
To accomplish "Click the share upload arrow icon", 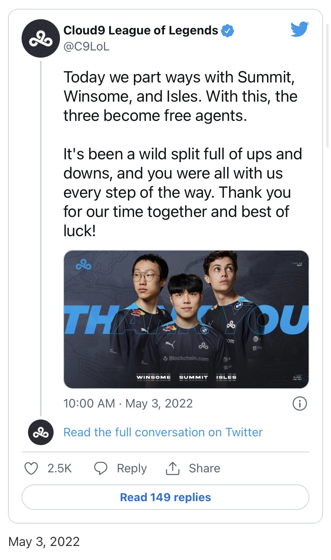I will point(172,468).
